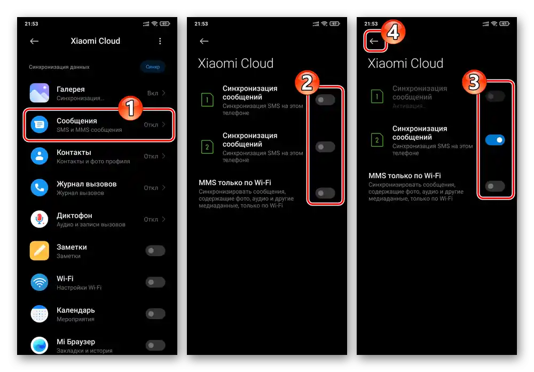Turn off enabled SIM 2 message sync
The height and width of the screenshot is (372, 534).
coord(495,140)
